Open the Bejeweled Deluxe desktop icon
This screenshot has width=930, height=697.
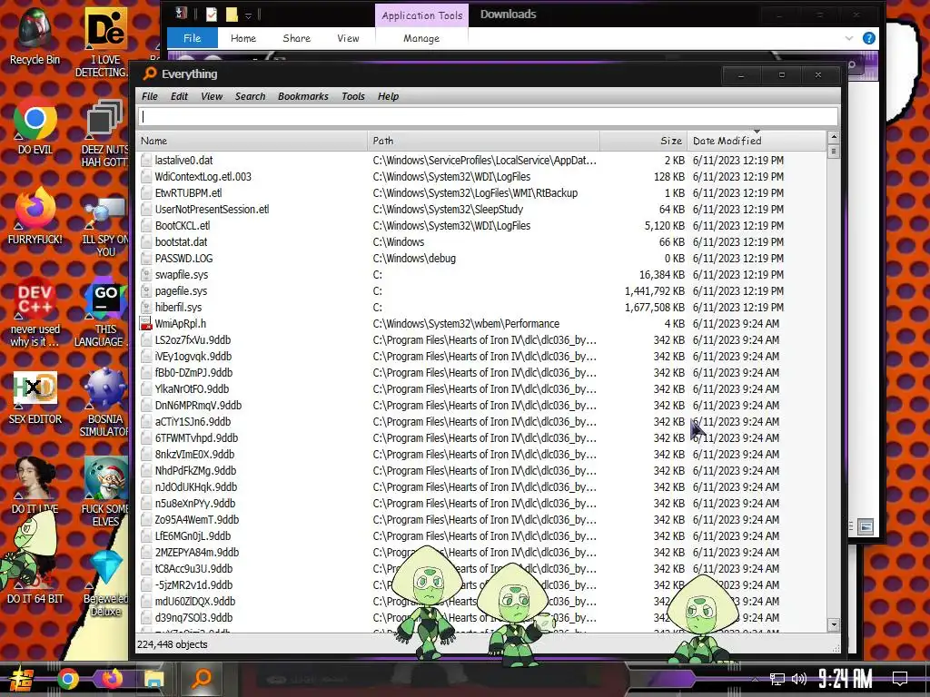[x=105, y=584]
